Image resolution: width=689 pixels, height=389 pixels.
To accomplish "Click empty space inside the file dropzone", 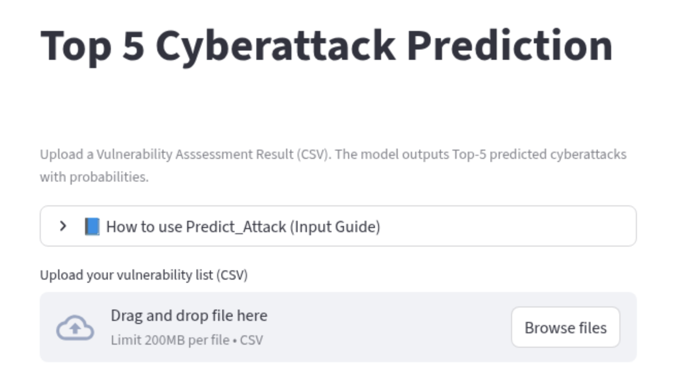I will [387, 328].
